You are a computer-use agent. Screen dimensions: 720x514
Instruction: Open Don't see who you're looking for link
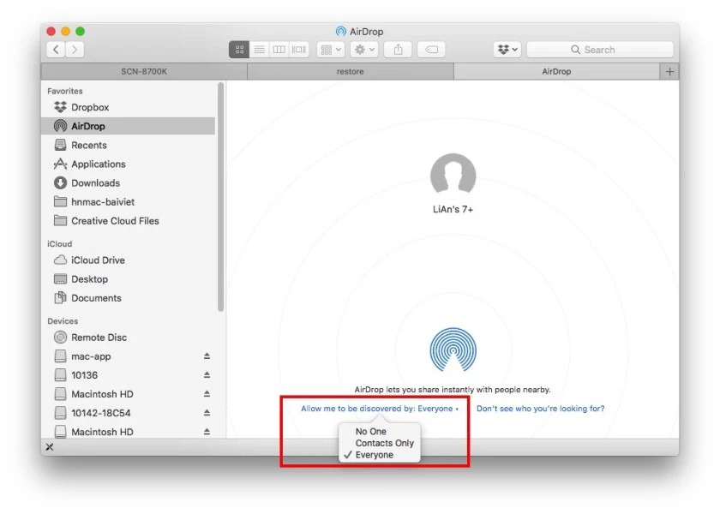click(x=541, y=409)
